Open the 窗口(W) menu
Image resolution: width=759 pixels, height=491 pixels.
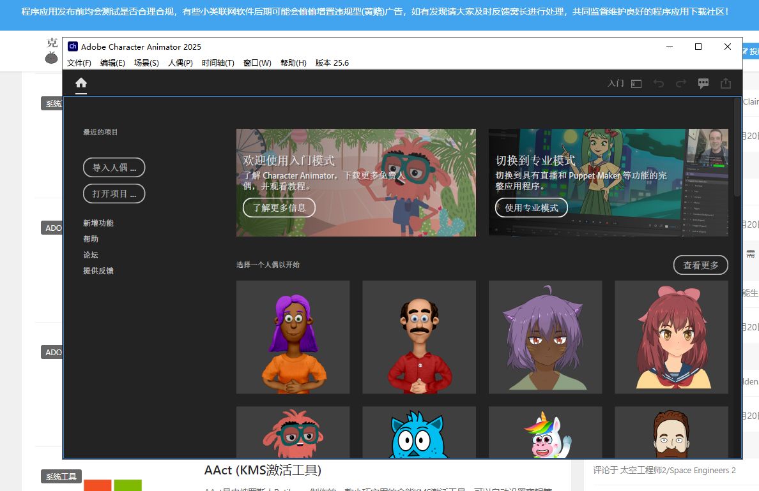pyautogui.click(x=257, y=62)
